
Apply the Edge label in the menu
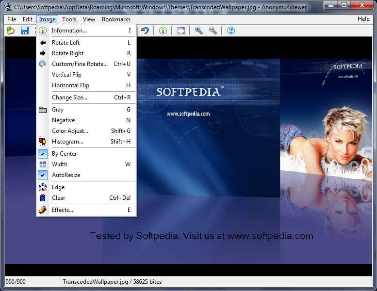[x=58, y=187]
